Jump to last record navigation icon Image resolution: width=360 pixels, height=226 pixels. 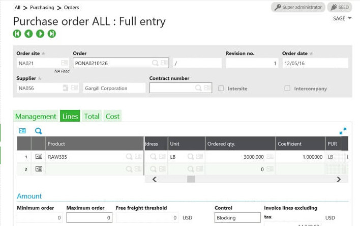pos(52,34)
